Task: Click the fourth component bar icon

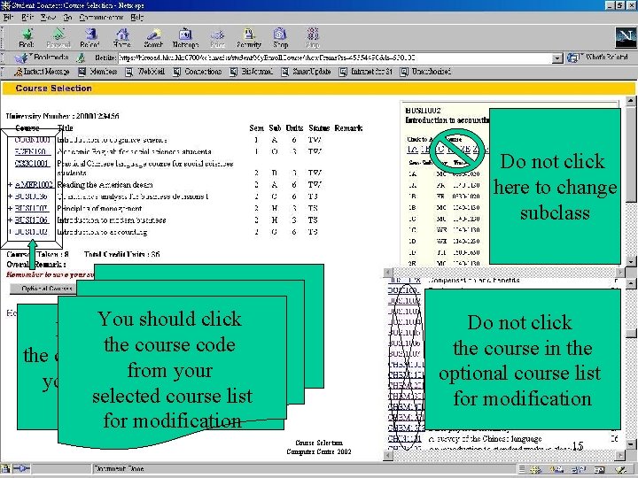Action: (x=599, y=469)
